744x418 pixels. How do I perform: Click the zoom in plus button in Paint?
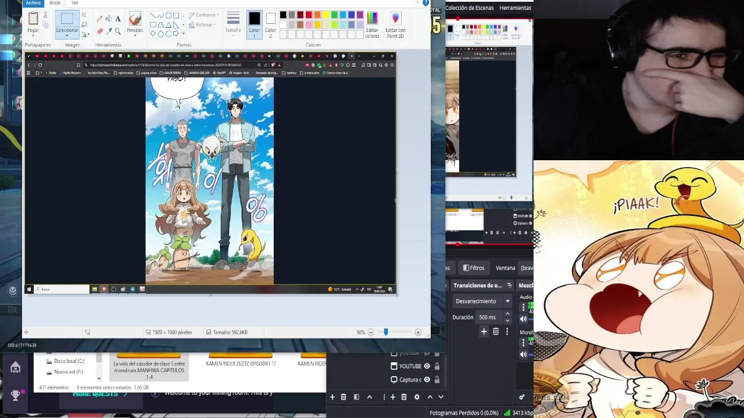[418, 332]
